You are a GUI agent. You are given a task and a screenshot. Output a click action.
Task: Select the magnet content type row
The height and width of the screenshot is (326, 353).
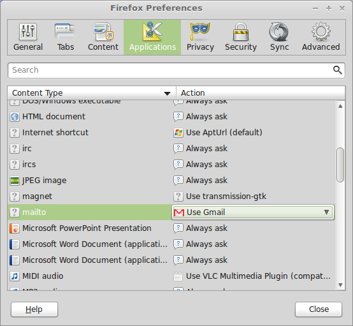171,196
